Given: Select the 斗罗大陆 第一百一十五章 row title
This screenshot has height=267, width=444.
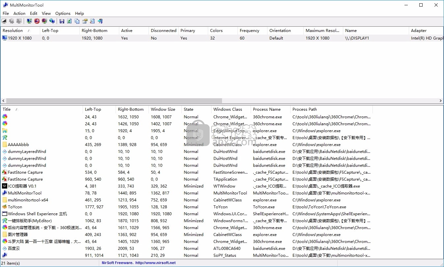Looking at the screenshot, I should tap(44, 241).
